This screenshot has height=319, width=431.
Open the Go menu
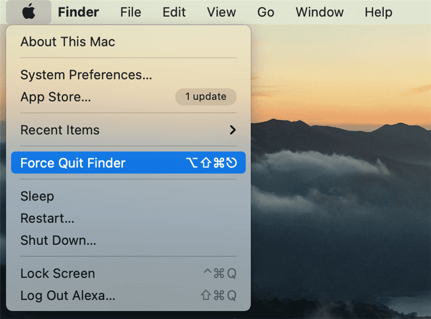(x=265, y=12)
